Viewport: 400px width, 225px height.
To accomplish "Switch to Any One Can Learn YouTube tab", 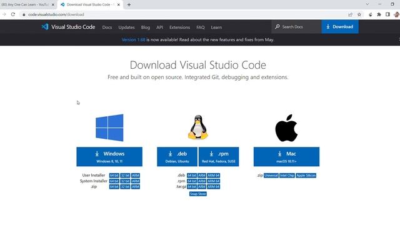I will pos(27,4).
